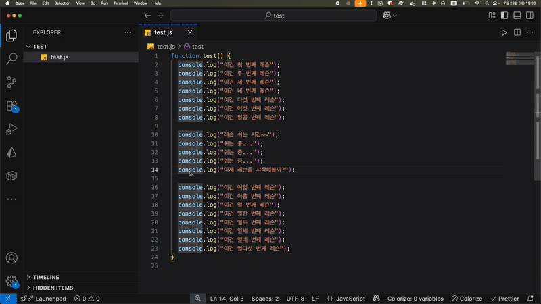Image resolution: width=541 pixels, height=304 pixels.
Task: Open the Terminal menu
Action: tap(120, 3)
